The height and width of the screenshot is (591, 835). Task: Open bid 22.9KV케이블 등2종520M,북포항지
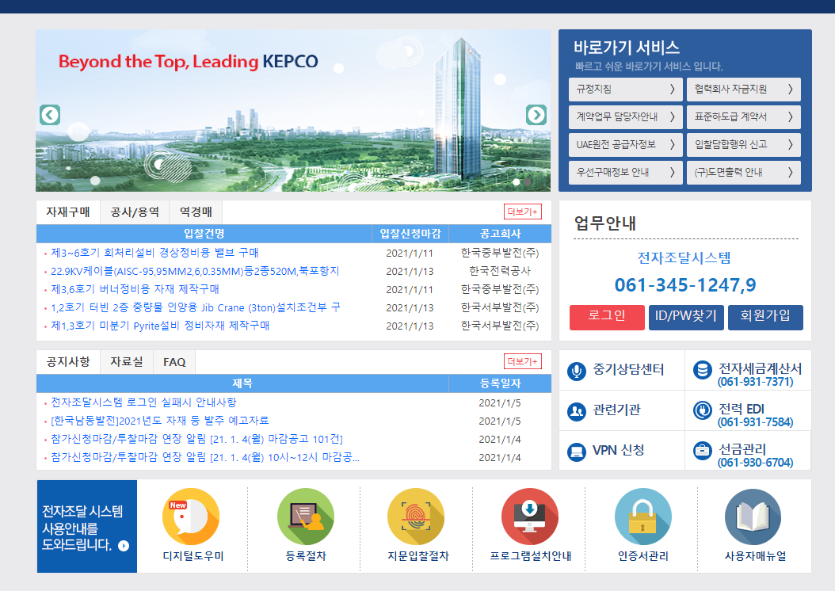click(195, 271)
